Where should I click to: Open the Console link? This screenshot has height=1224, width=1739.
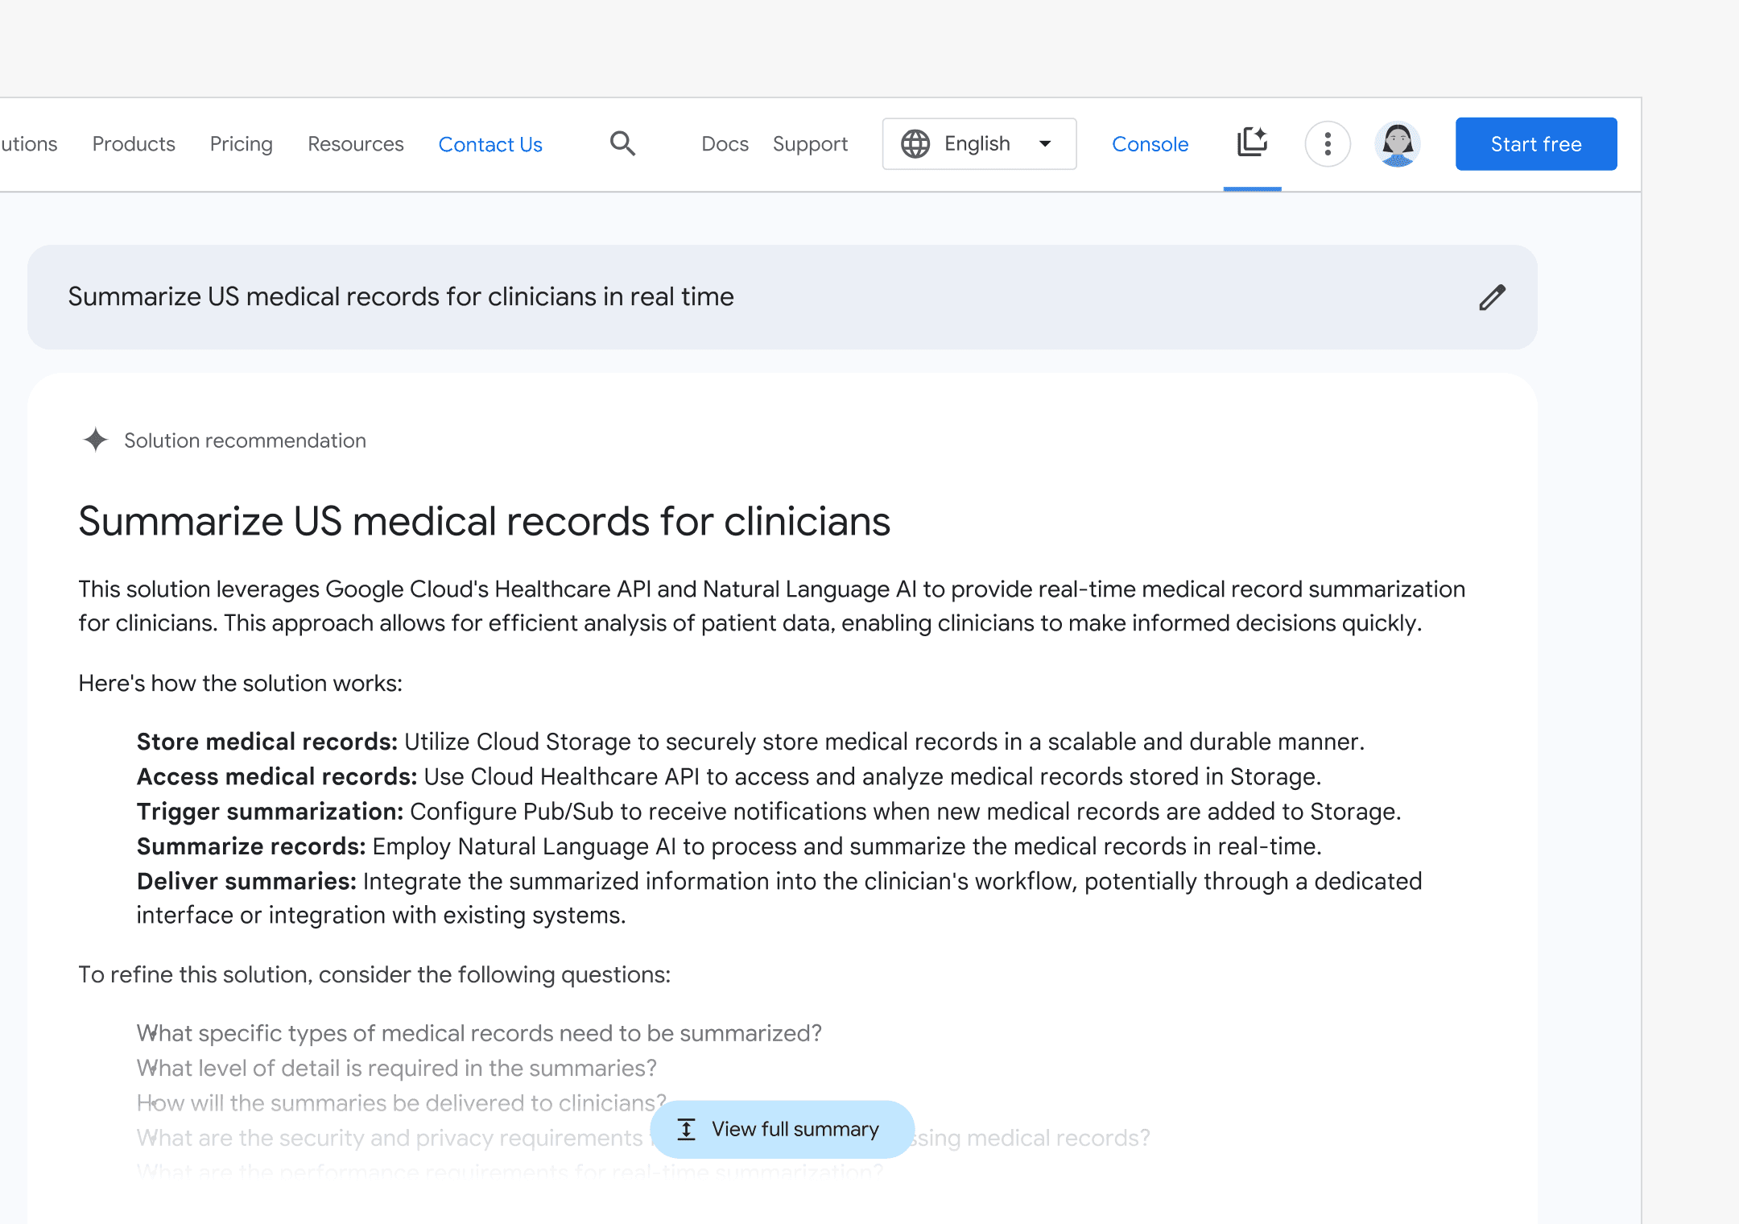tap(1150, 144)
